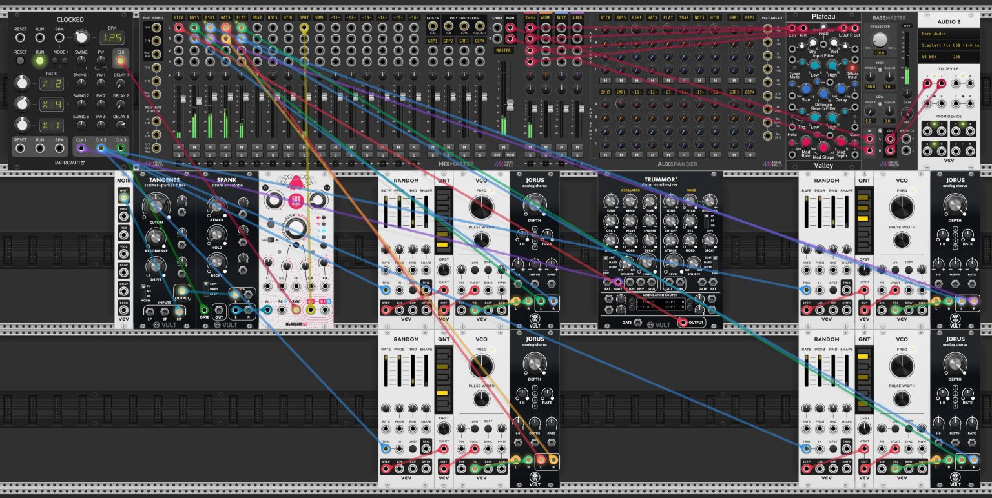The height and width of the screenshot is (498, 992).
Task: Toggle Diffuse Input on Plateau
Action: point(852,66)
